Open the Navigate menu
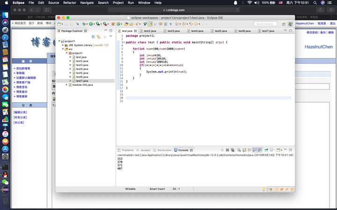 point(87,3)
